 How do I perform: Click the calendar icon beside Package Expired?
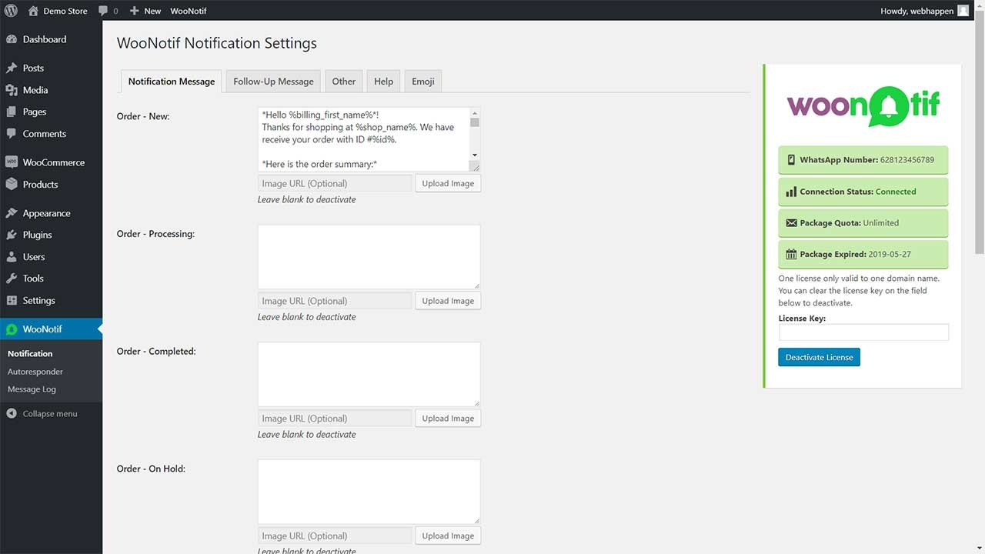791,254
